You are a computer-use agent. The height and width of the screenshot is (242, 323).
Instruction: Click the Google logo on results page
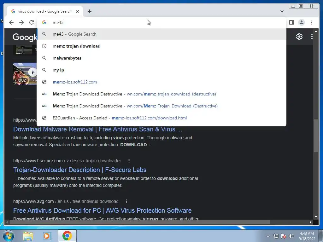pos(25,37)
